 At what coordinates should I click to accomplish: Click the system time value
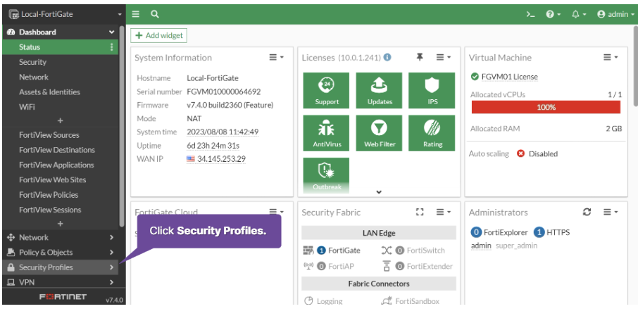[x=223, y=132]
